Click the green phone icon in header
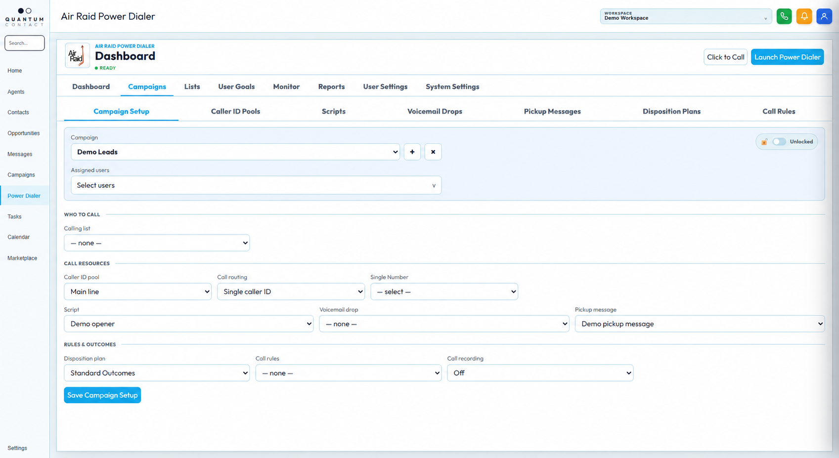The width and height of the screenshot is (839, 458). (784, 16)
